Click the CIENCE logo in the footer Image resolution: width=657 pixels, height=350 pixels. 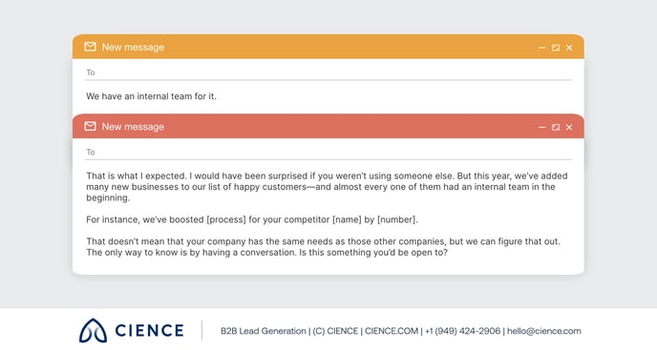[x=131, y=330]
